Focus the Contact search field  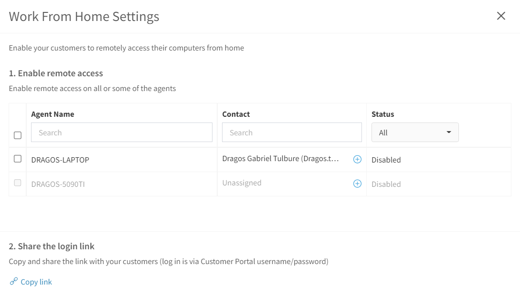click(292, 133)
